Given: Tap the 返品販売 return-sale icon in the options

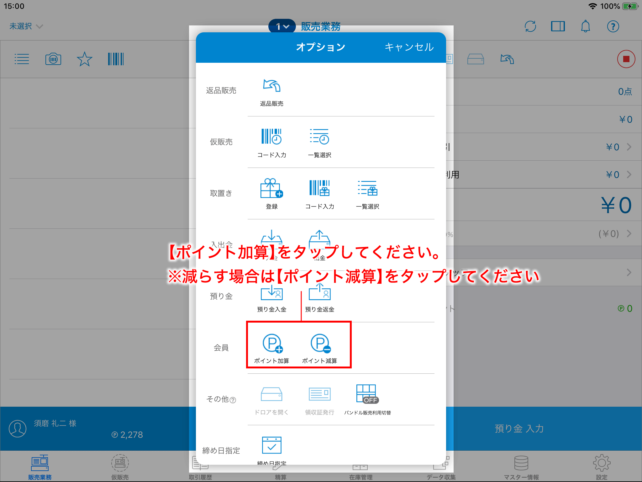Looking at the screenshot, I should pyautogui.click(x=271, y=86).
